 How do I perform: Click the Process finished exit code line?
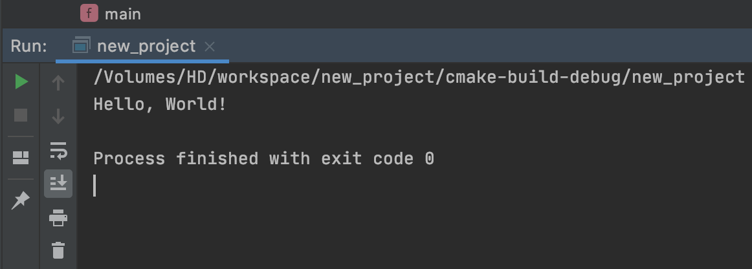(x=263, y=158)
